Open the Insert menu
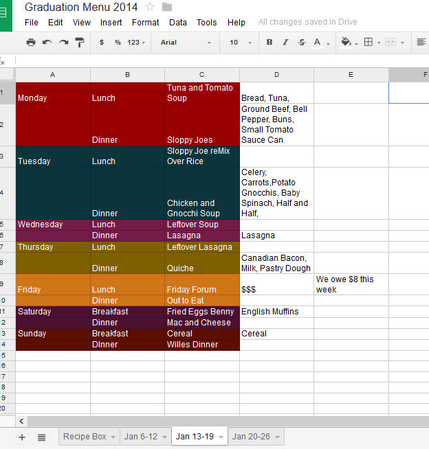Image resolution: width=429 pixels, height=449 pixels. point(111,23)
